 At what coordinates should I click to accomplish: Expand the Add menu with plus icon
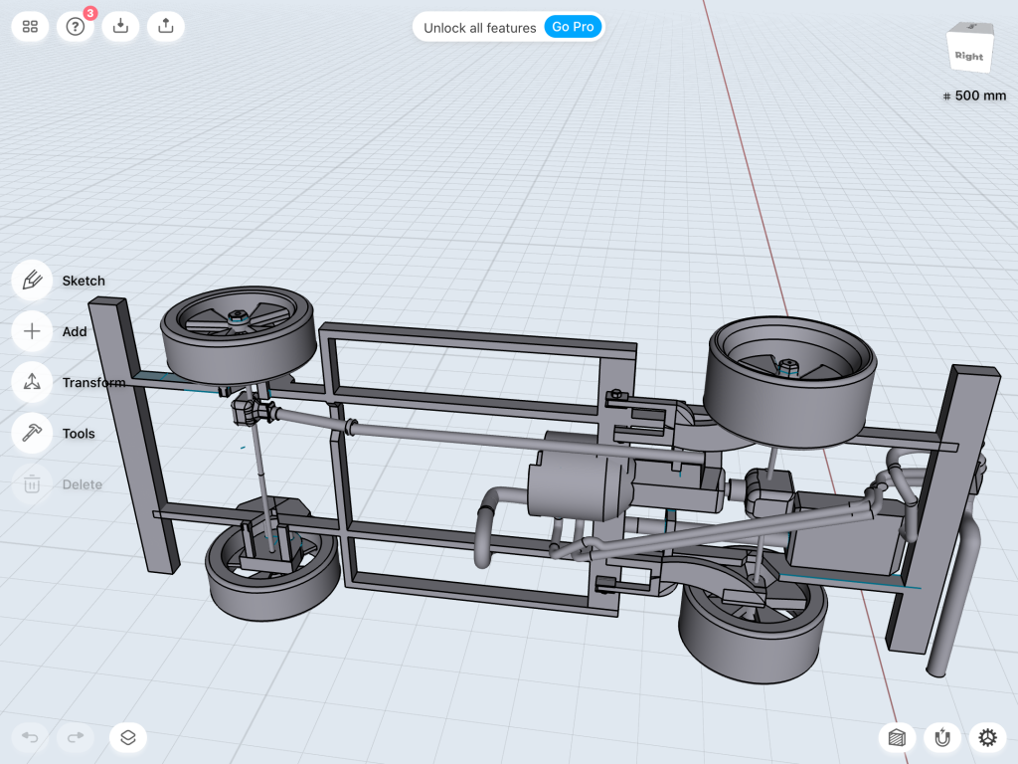[x=32, y=331]
